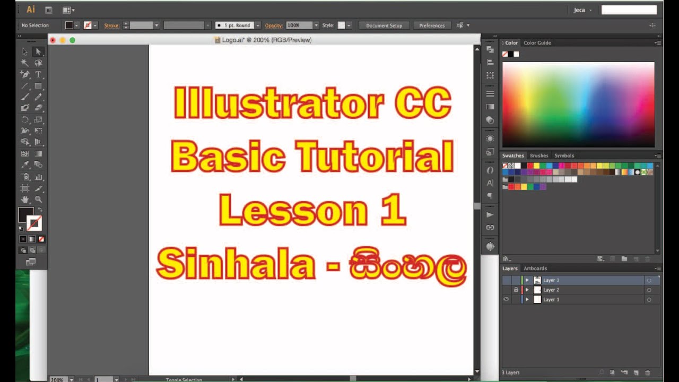Image resolution: width=679 pixels, height=382 pixels.
Task: Select the Zoom tool
Action: point(38,199)
